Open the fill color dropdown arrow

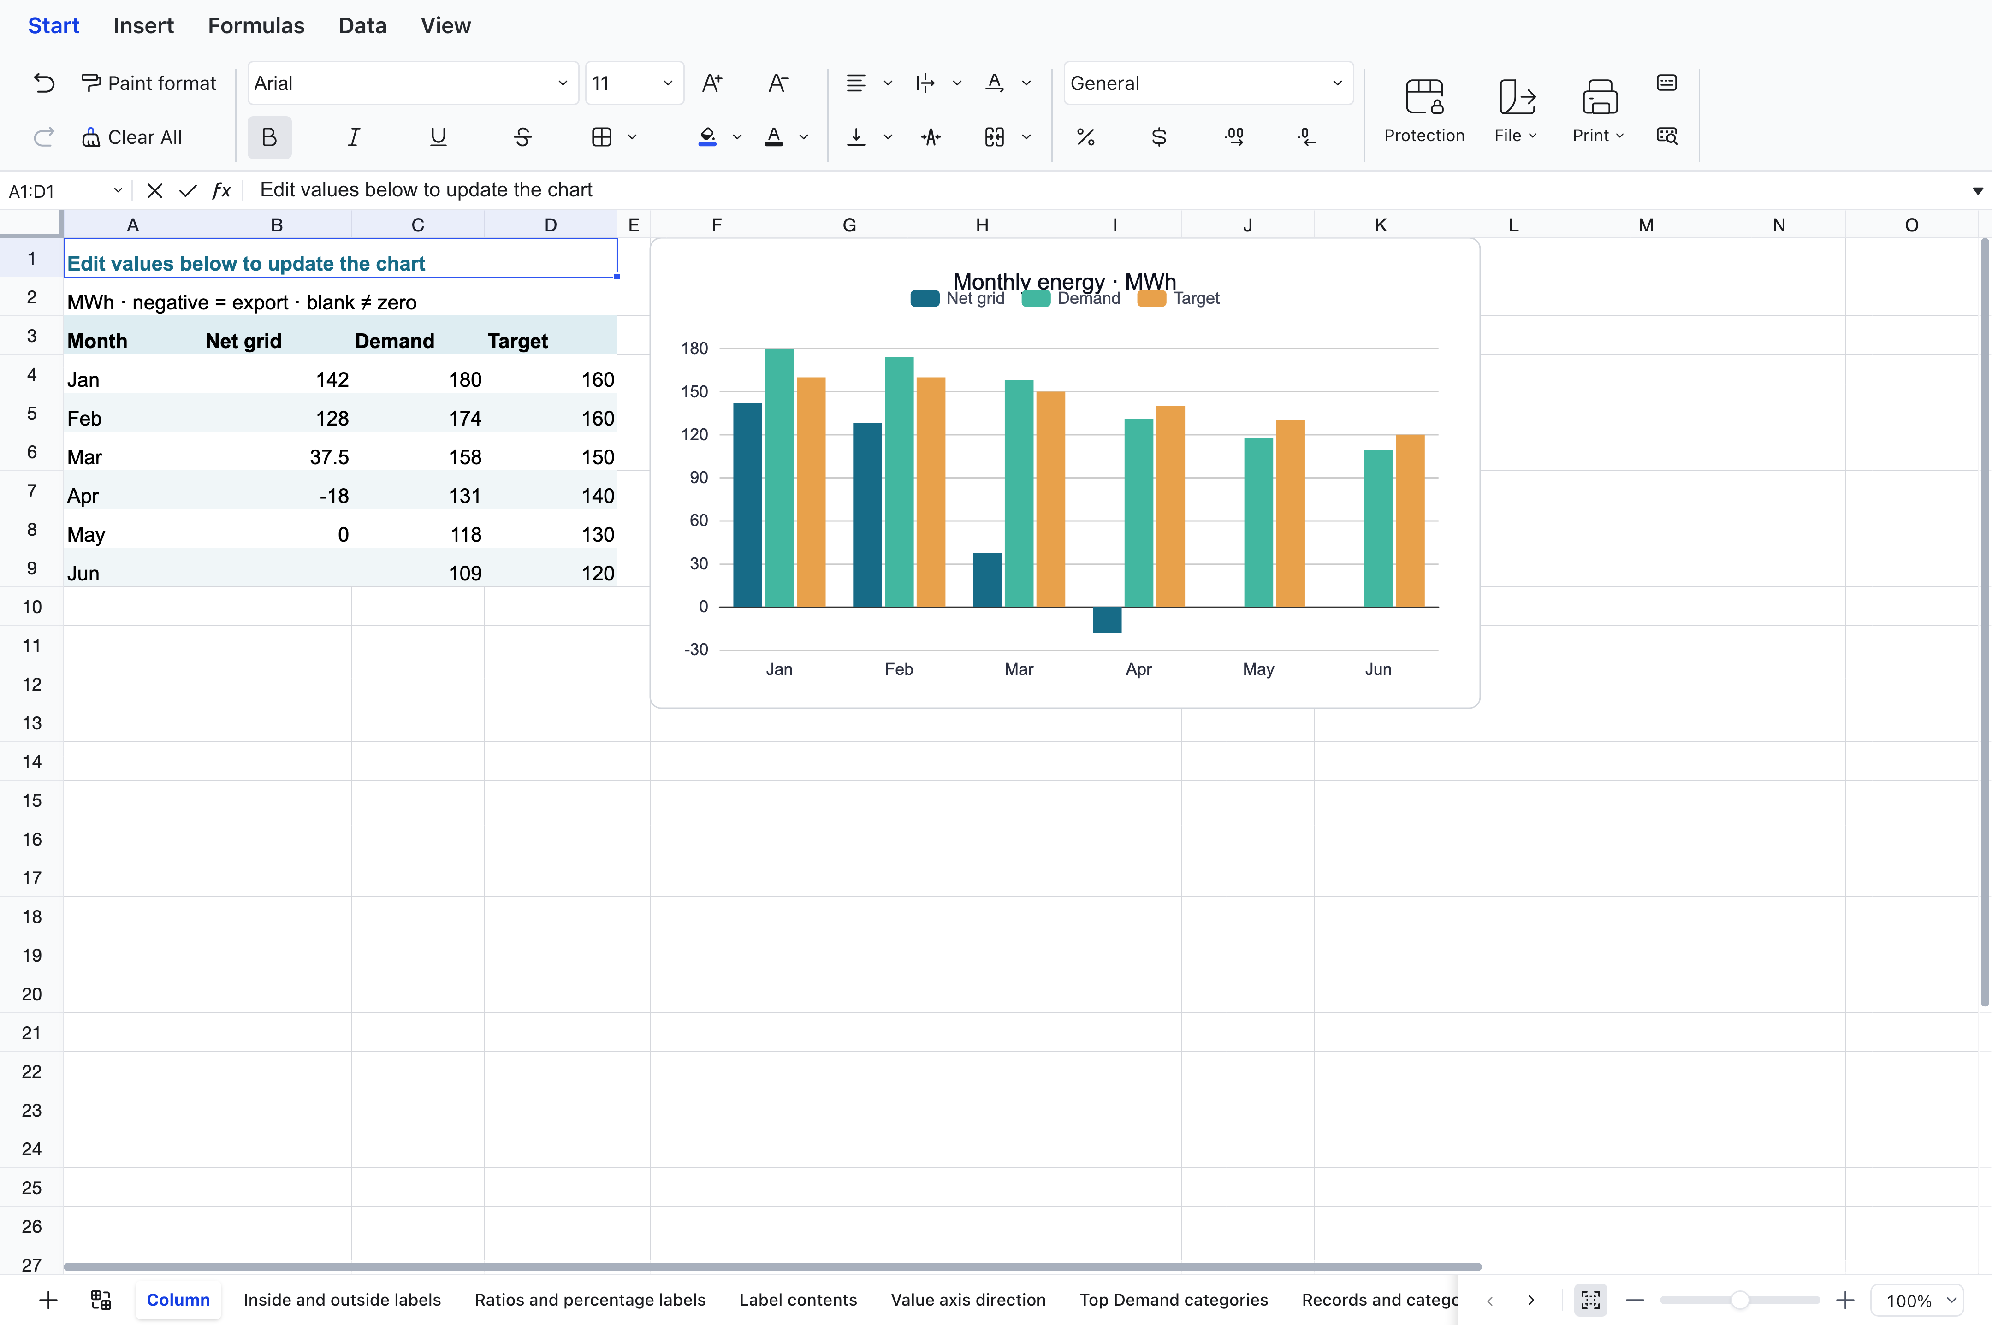point(737,137)
